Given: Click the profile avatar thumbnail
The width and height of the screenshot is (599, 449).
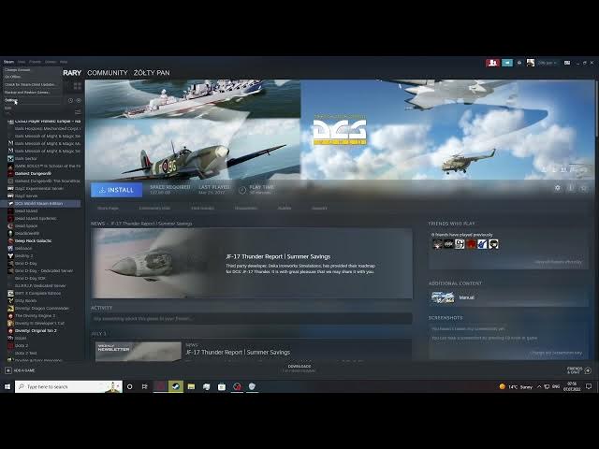Looking at the screenshot, I should point(531,63).
